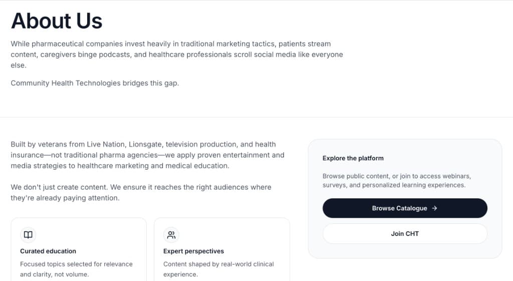The width and height of the screenshot is (513, 281).
Task: Click the "Content shaped by real-world clinical" description
Action: tap(218, 269)
